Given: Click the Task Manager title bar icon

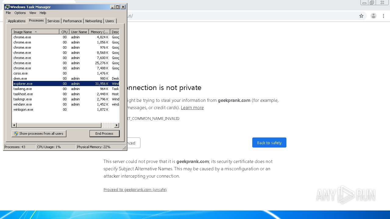Looking at the screenshot, I should (x=7, y=7).
